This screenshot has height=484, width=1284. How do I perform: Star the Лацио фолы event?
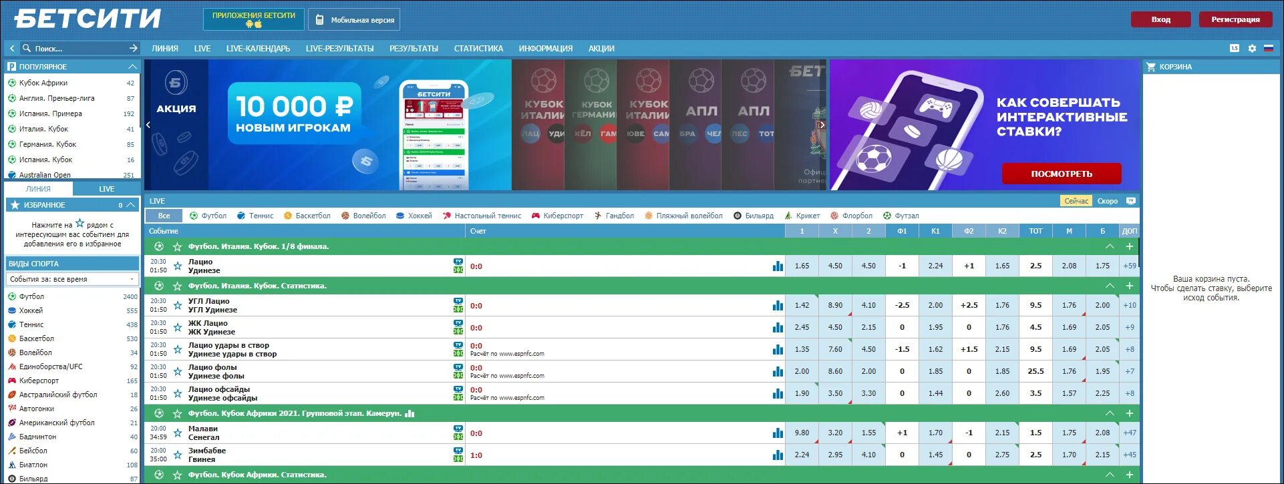pos(178,371)
